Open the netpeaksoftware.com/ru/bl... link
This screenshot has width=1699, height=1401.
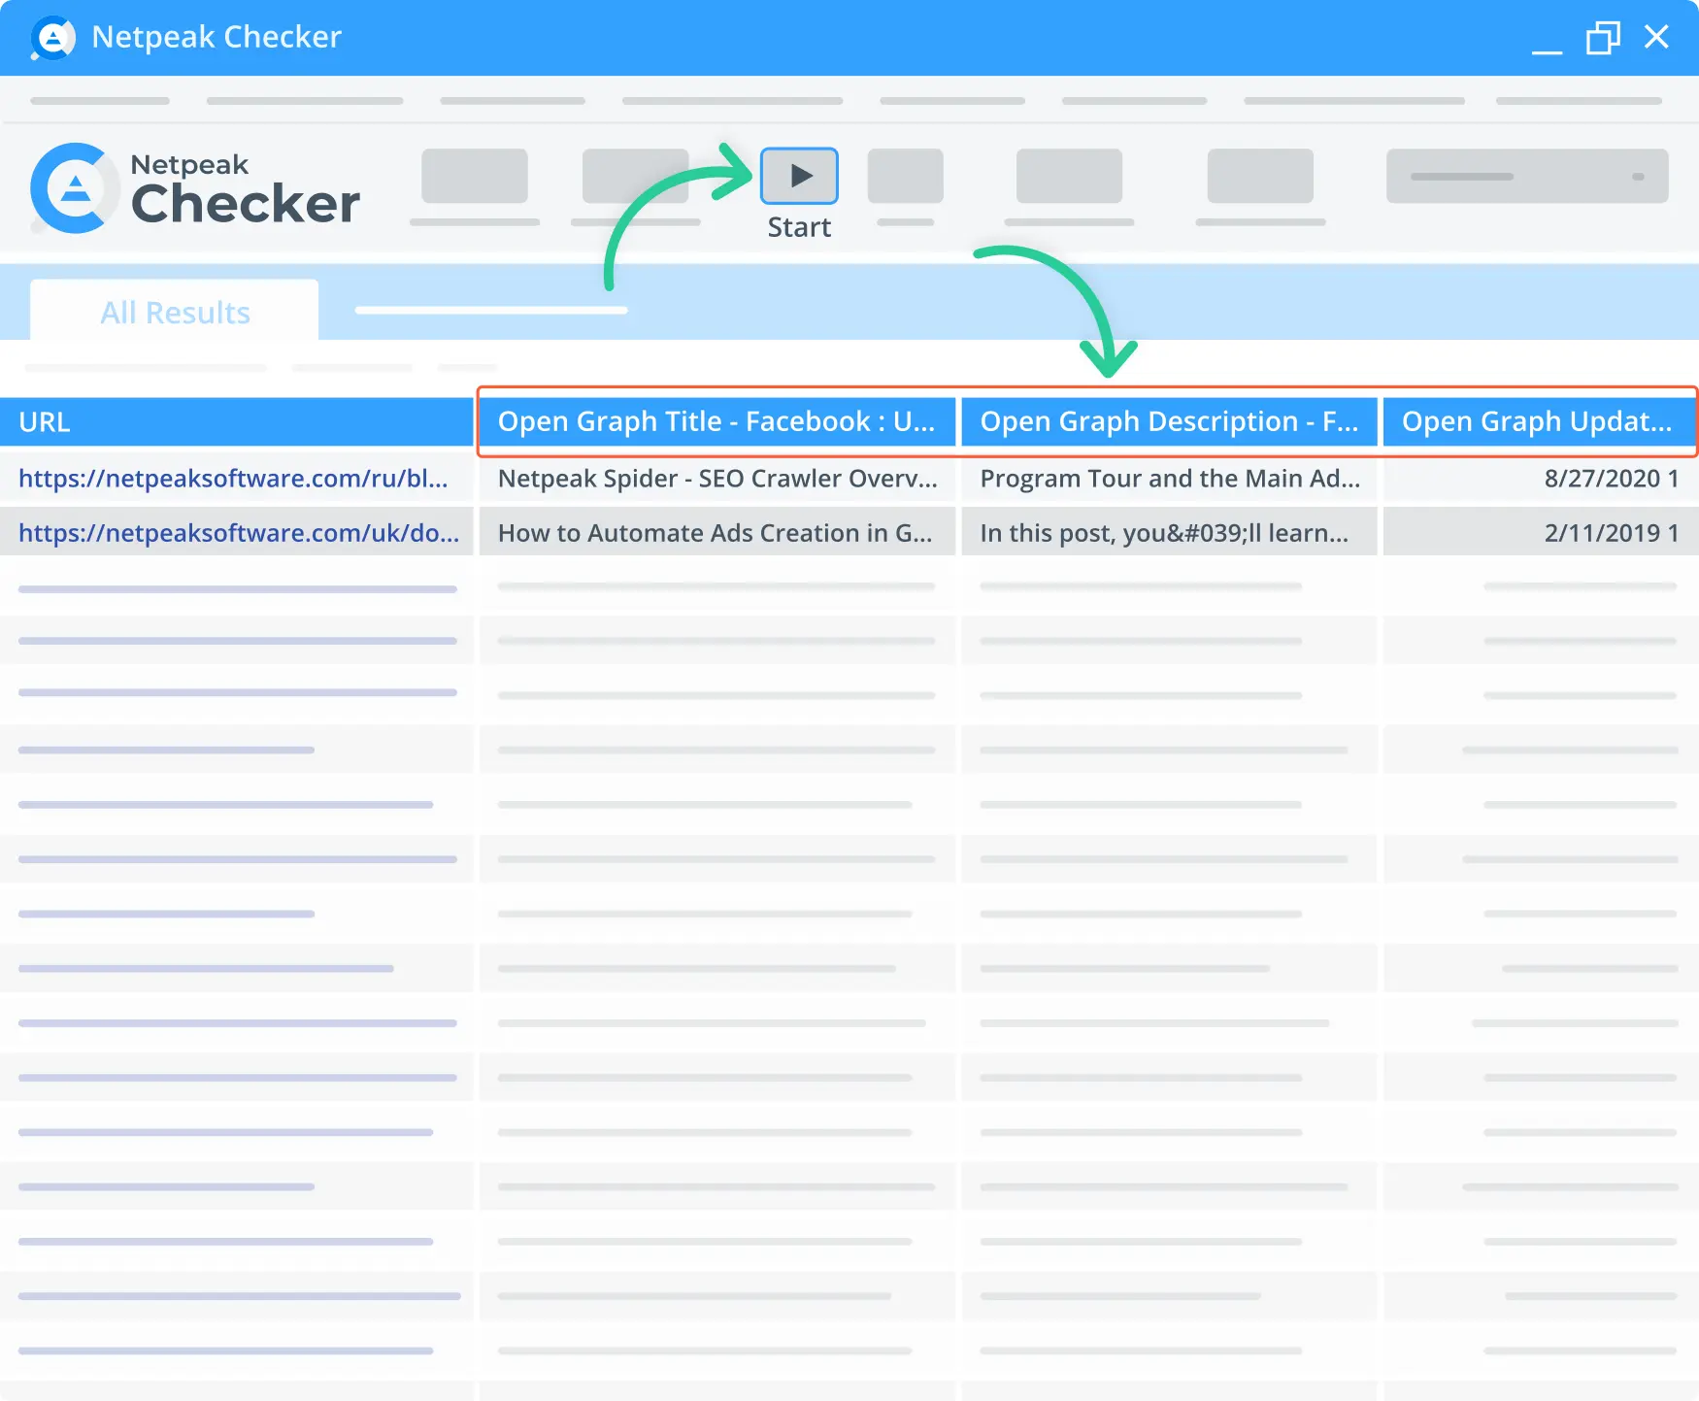pyautogui.click(x=233, y=478)
